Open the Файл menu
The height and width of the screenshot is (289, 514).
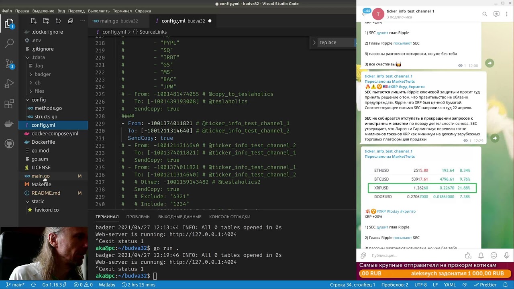coord(6,11)
